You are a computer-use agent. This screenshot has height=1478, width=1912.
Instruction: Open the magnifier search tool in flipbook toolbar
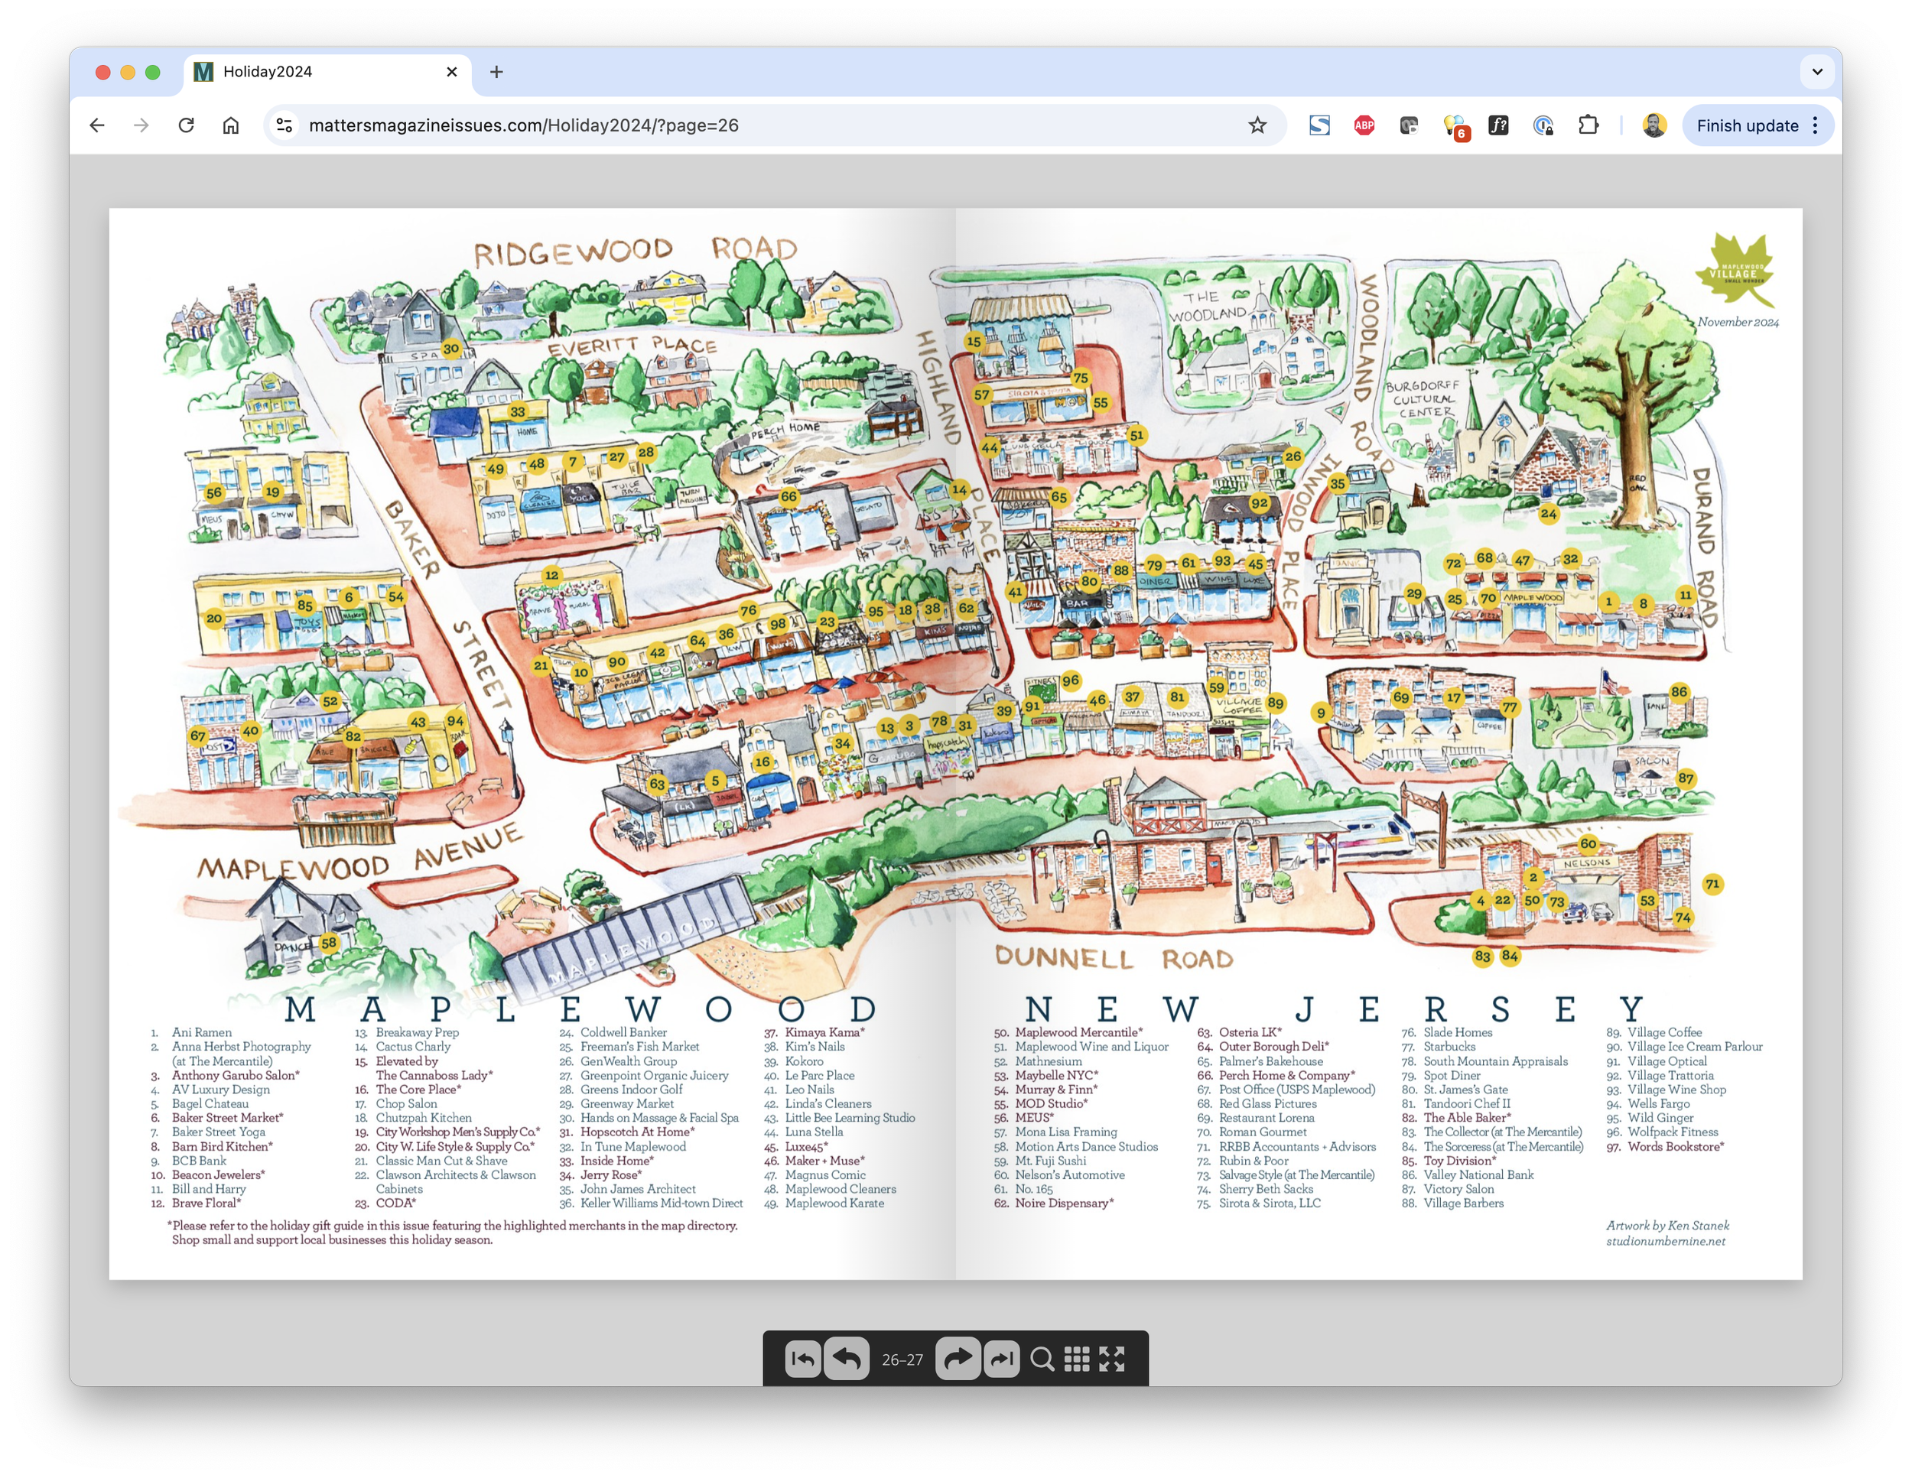pos(1042,1359)
